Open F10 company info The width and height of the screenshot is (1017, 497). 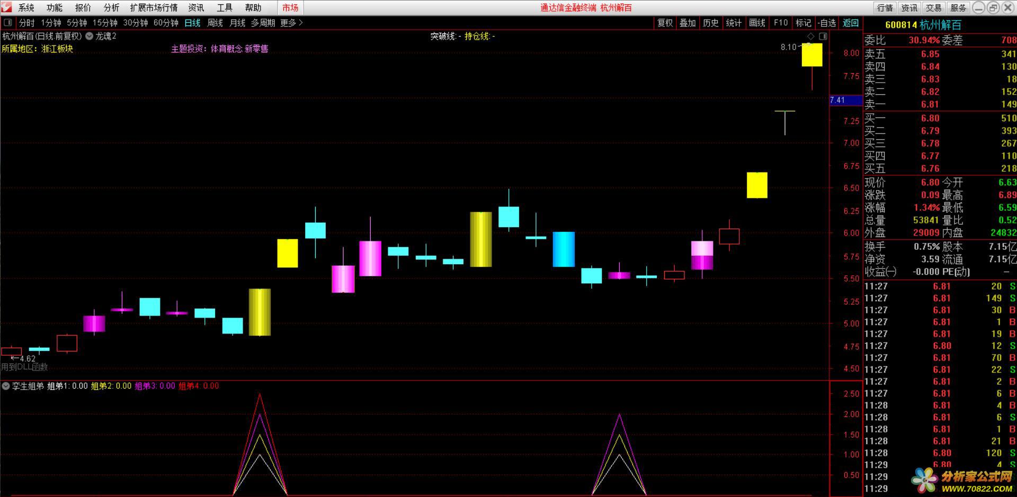(780, 23)
